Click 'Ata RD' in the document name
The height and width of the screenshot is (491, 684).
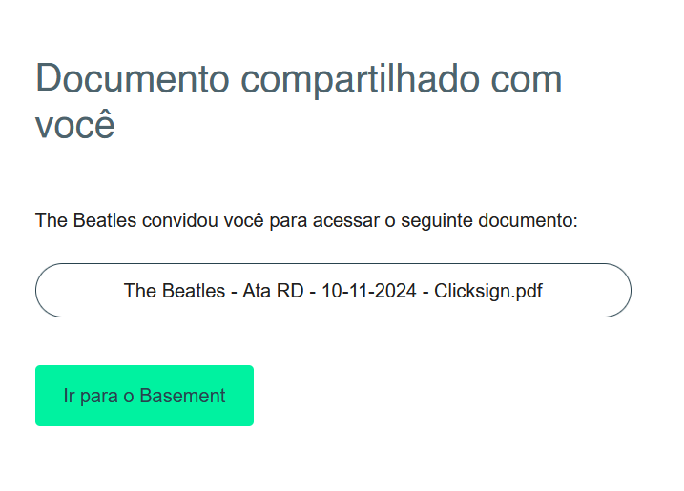pyautogui.click(x=272, y=291)
